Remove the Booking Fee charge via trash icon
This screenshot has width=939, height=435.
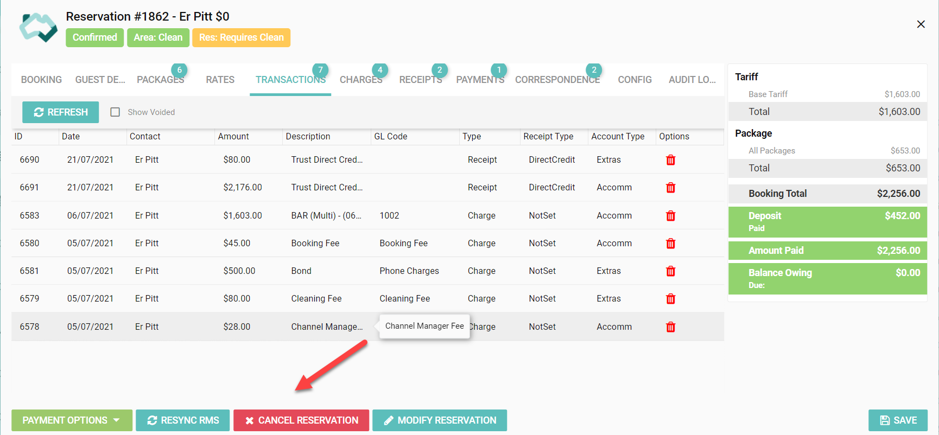coord(670,244)
